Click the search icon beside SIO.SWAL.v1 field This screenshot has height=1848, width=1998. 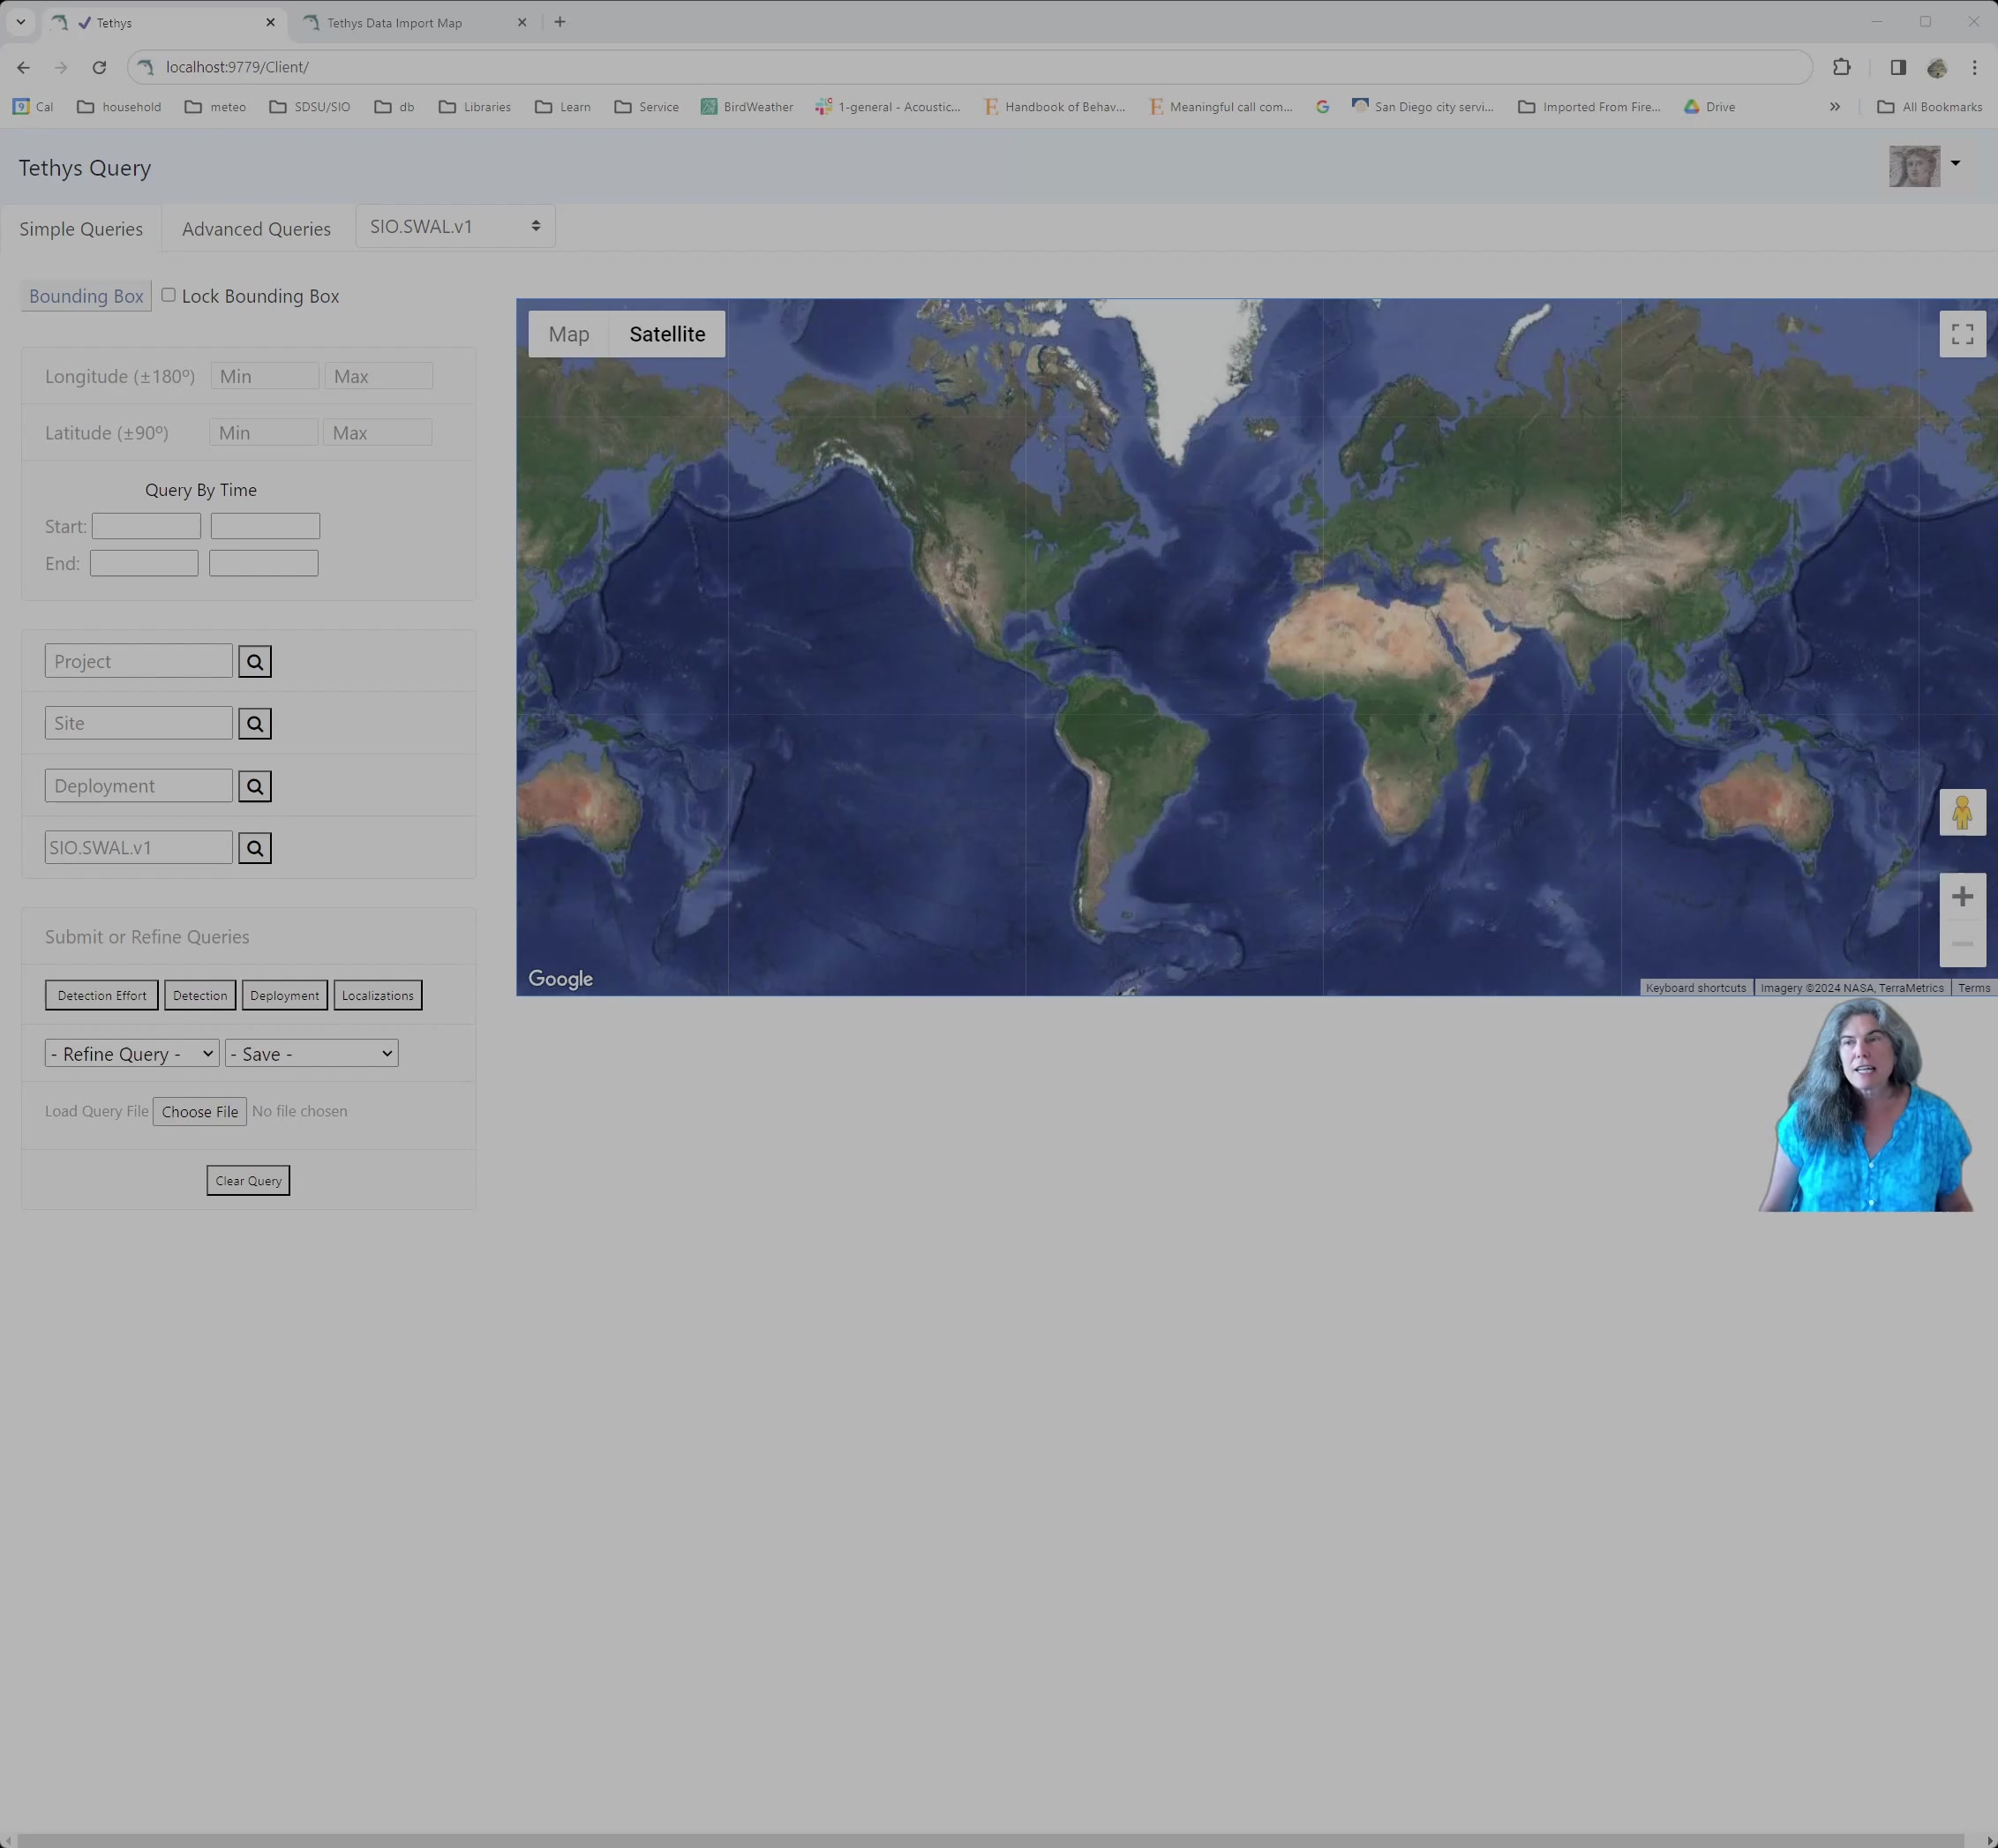[x=254, y=847]
